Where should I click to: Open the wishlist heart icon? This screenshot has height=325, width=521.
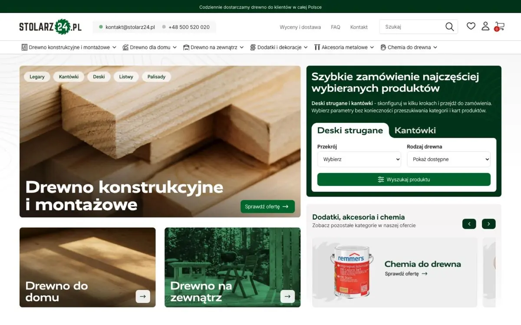tap(471, 26)
